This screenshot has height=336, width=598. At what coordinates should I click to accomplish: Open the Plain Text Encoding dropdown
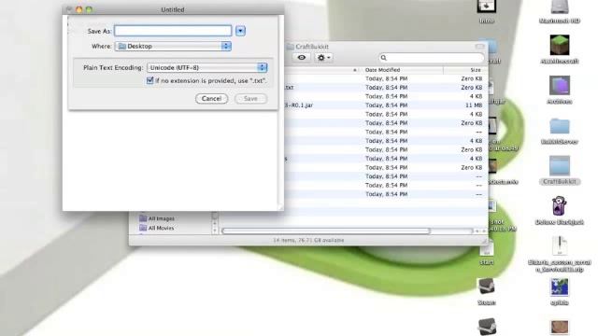tap(207, 67)
